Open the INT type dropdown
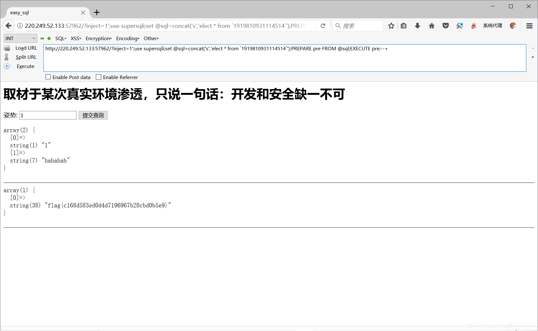 click(x=20, y=38)
